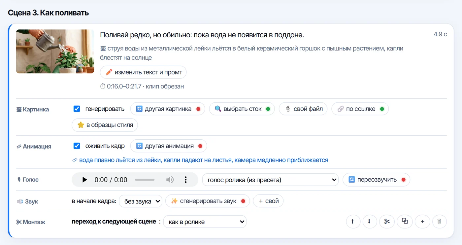Image resolution: width=462 pixels, height=245 pixels.
Task: Open 'голос ролика (из пресета)' dropdown
Action: 271,180
